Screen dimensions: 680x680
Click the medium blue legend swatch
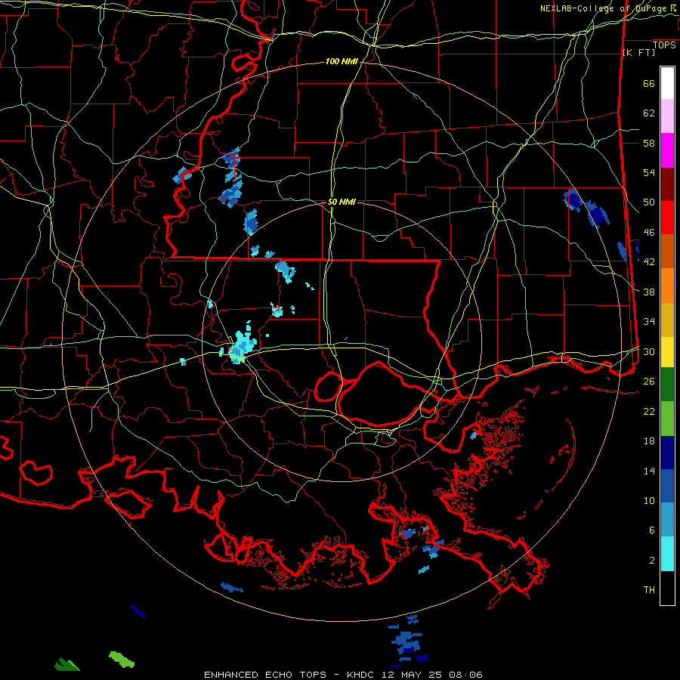pos(667,486)
